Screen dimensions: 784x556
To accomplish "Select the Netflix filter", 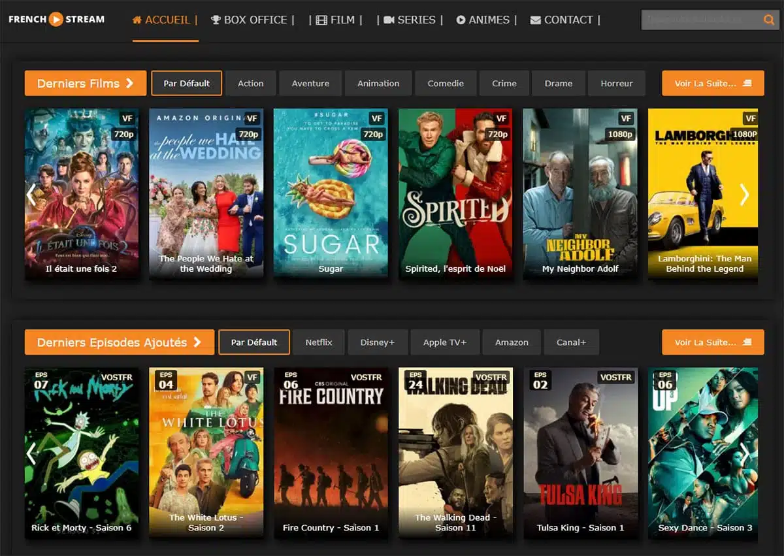I will click(319, 342).
